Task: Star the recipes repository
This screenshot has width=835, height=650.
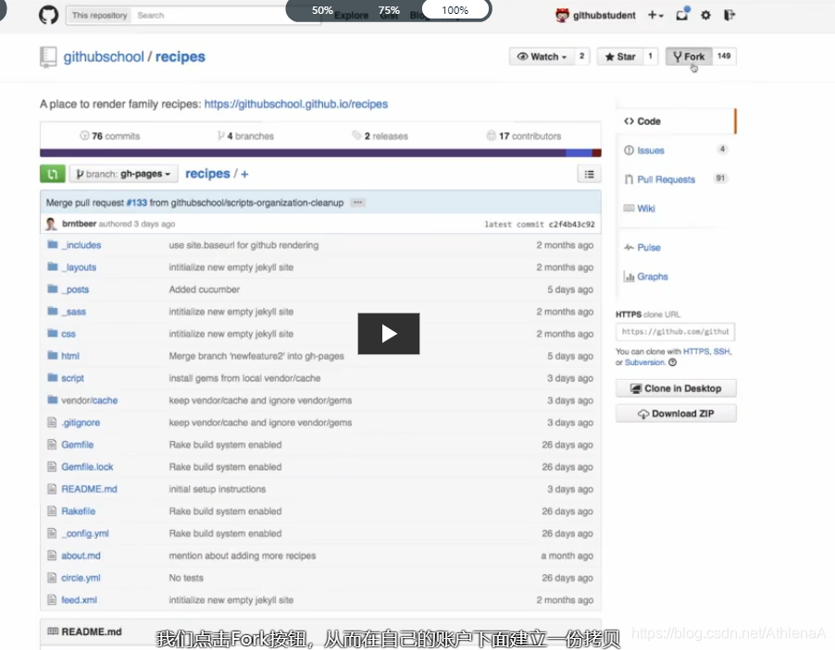Action: pyautogui.click(x=620, y=56)
